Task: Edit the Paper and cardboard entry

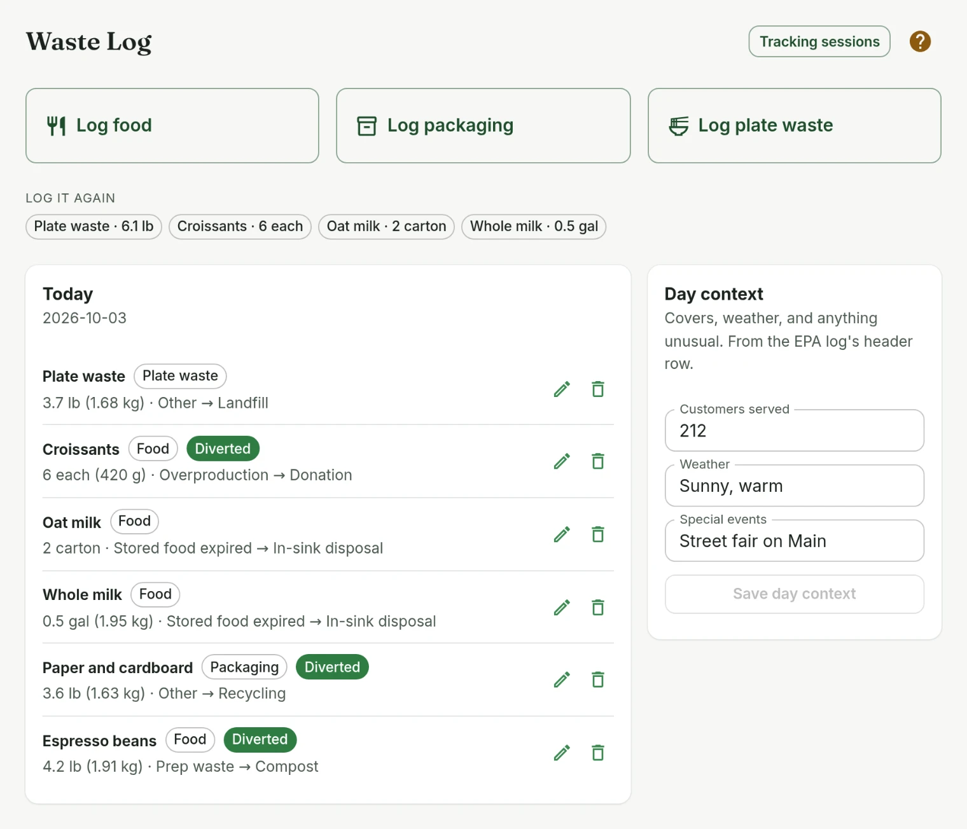Action: click(x=562, y=680)
